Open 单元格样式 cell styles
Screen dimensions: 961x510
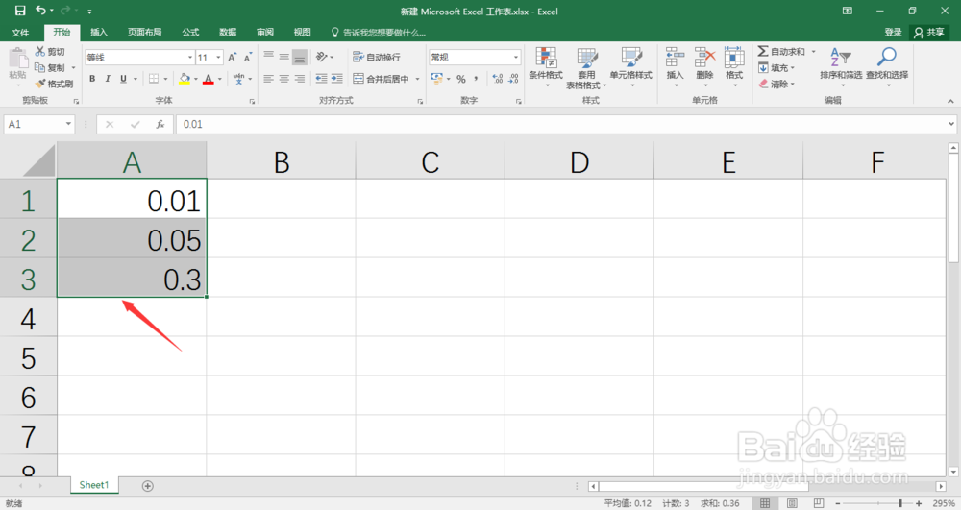tap(630, 67)
